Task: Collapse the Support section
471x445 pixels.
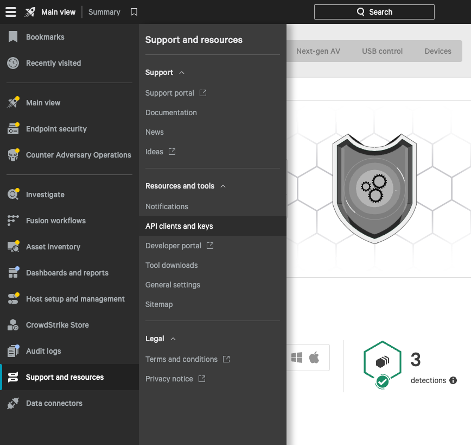Action: (182, 73)
